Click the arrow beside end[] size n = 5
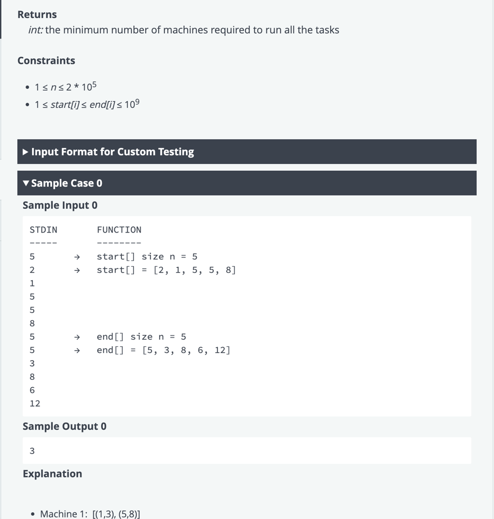Image resolution: width=494 pixels, height=519 pixels. 77,337
